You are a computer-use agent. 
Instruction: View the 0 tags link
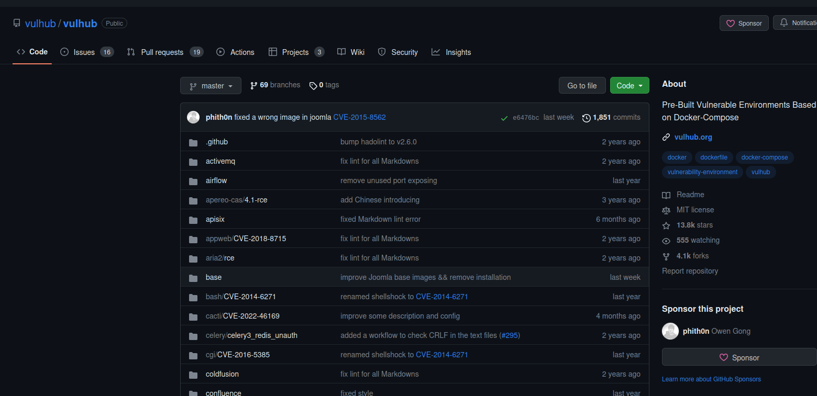(324, 85)
